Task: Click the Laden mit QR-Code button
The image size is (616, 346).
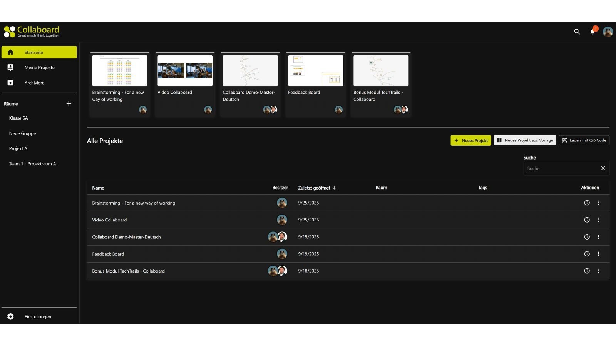Action: pyautogui.click(x=584, y=140)
